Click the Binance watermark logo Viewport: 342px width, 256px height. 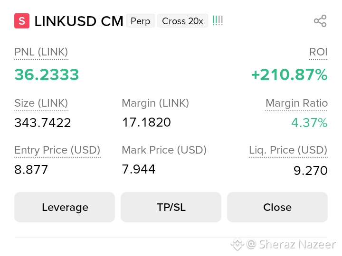coord(237,244)
